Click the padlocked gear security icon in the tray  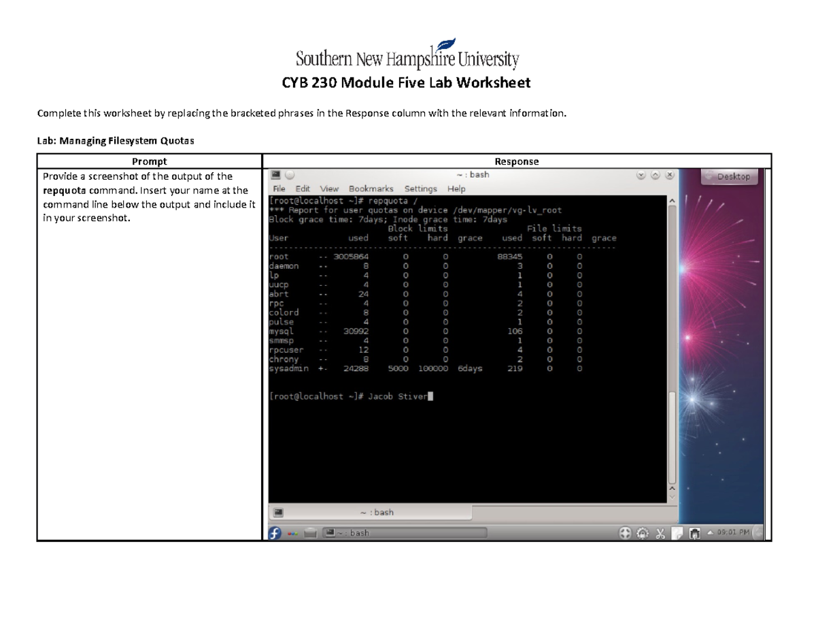[x=641, y=533]
